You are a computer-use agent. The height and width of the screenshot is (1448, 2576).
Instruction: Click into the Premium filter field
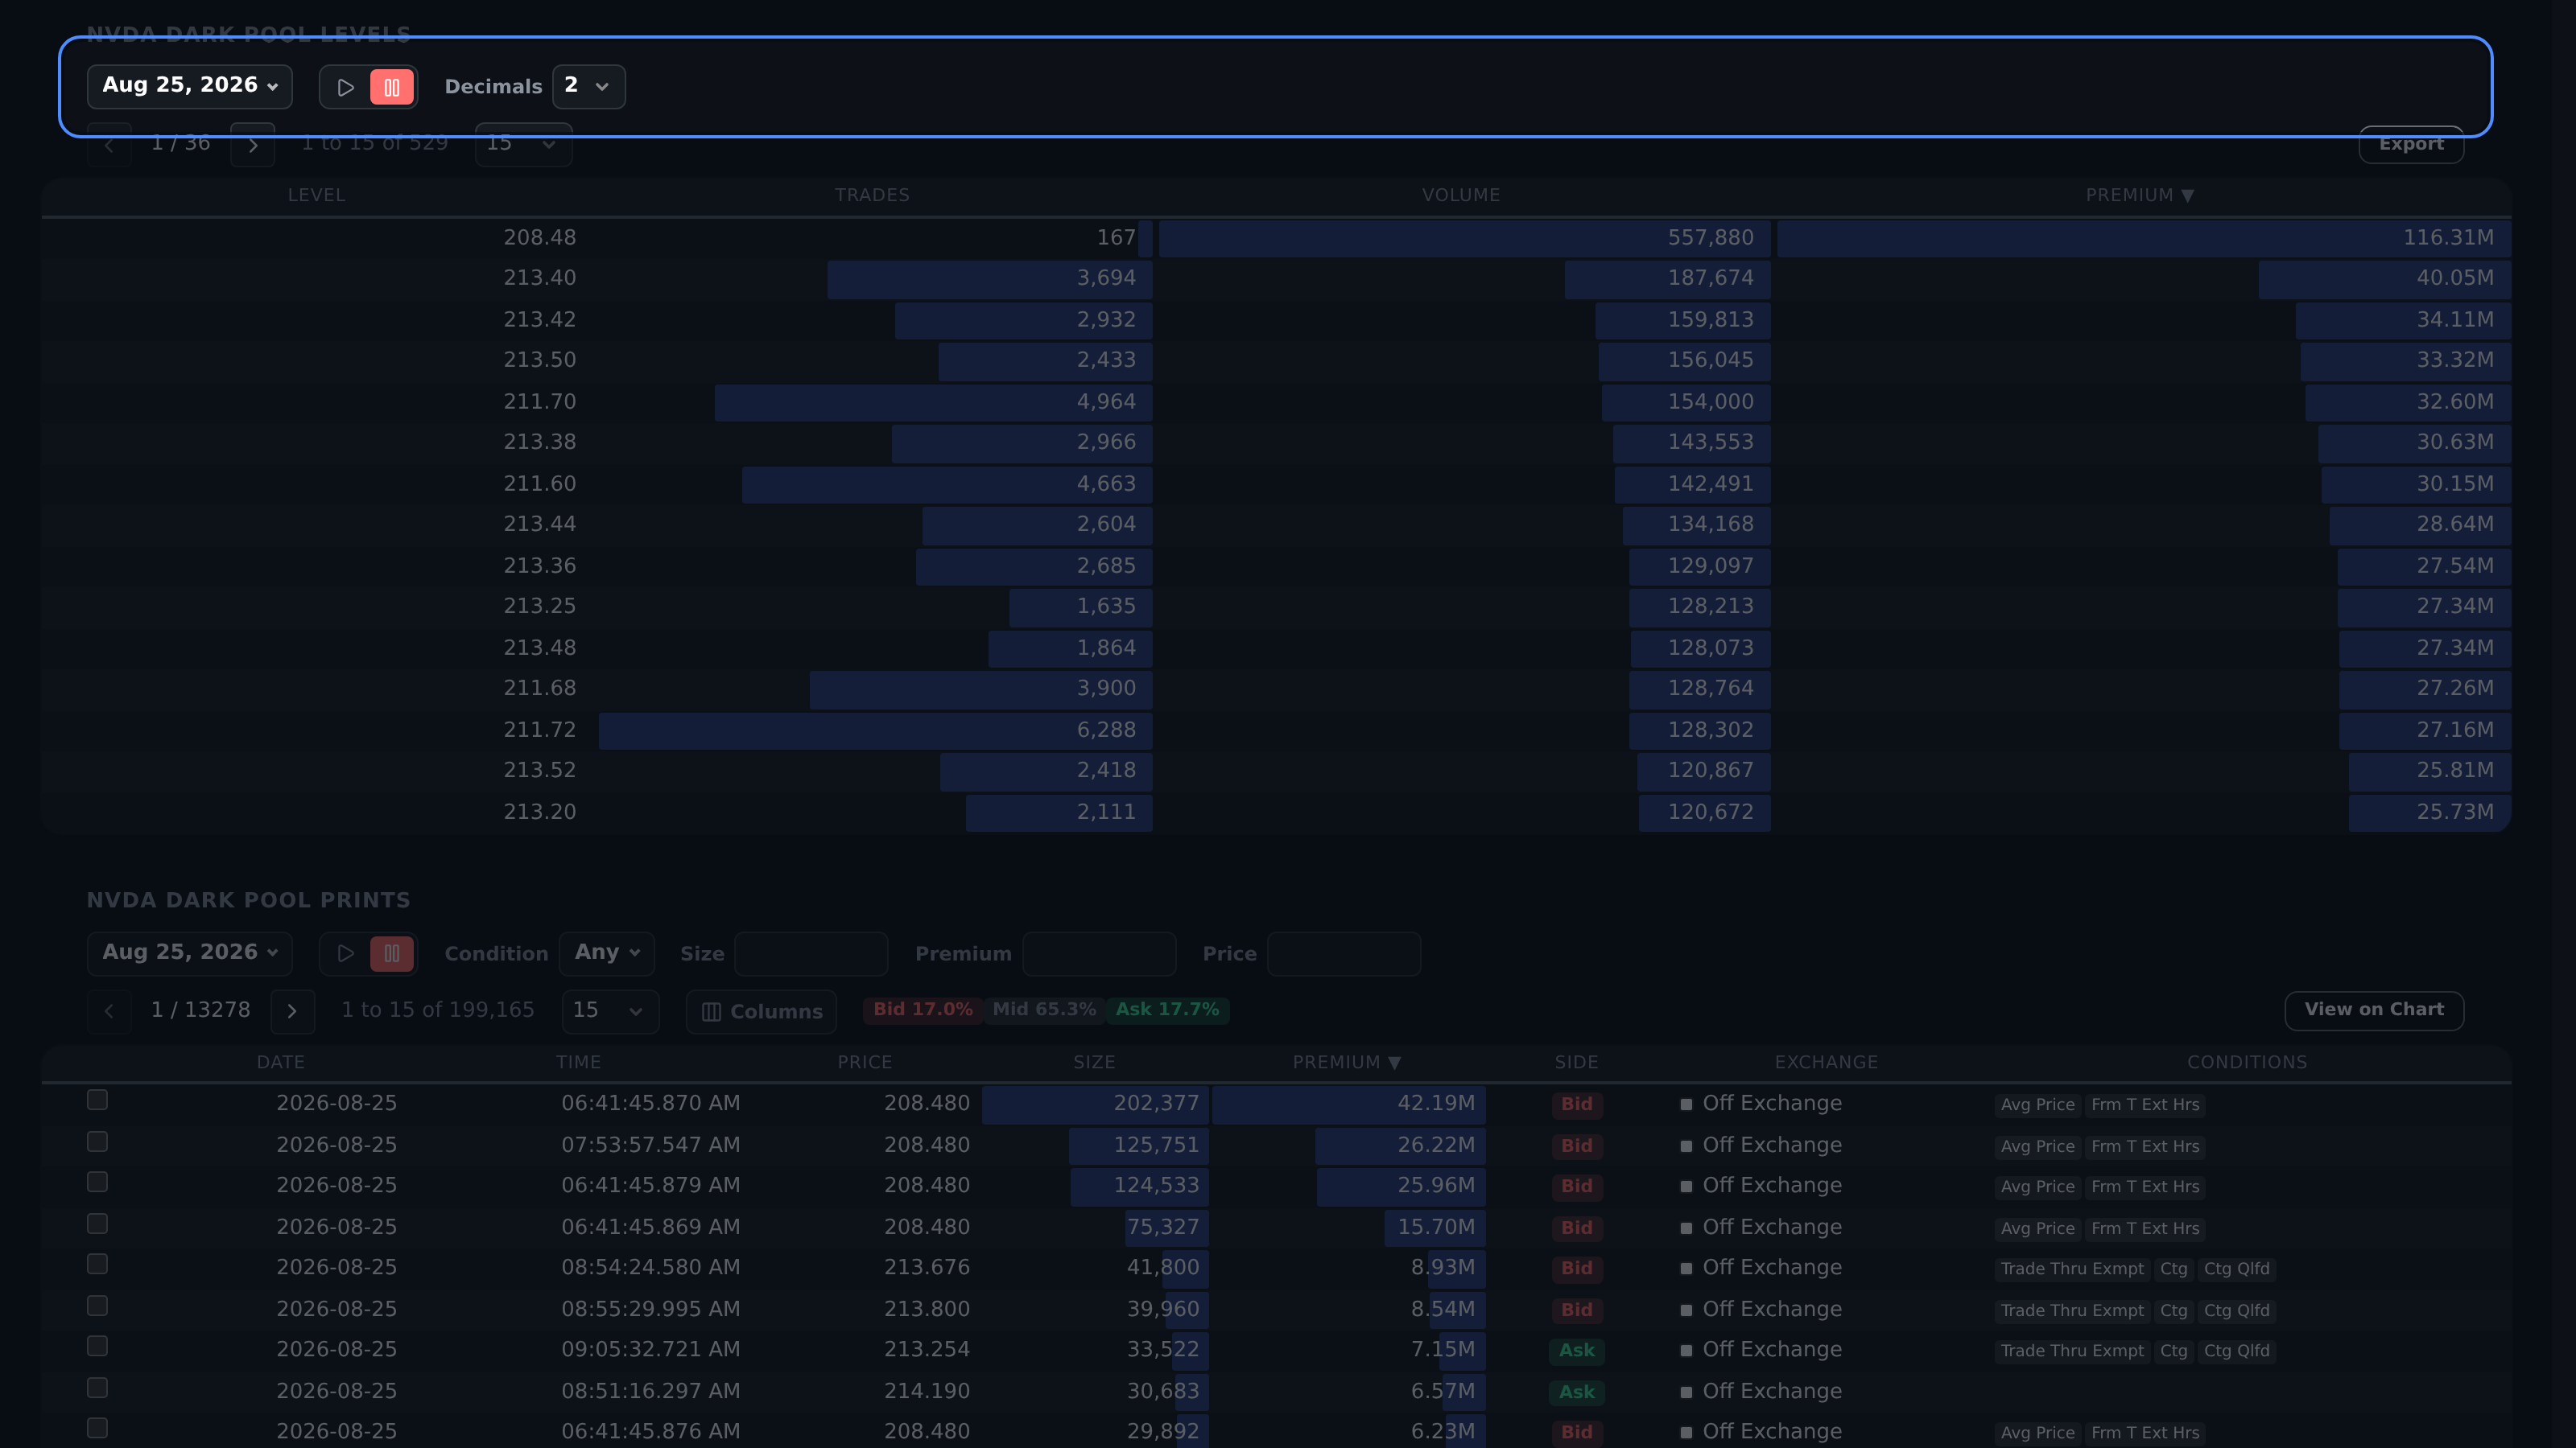tap(1099, 953)
